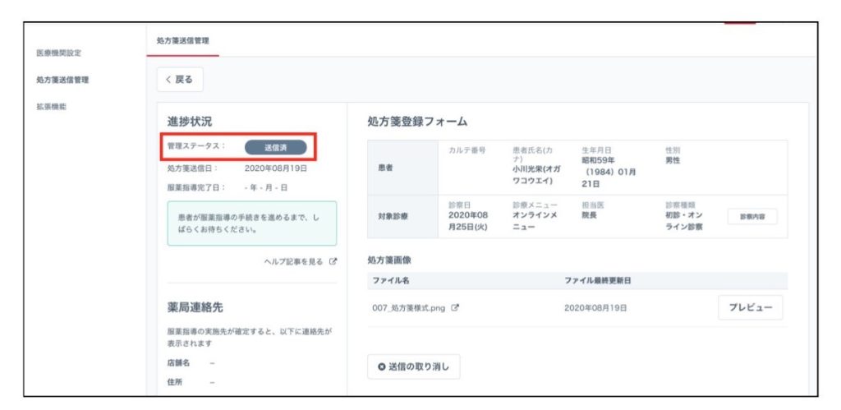This screenshot has width=841, height=410.
Task: Click the ファイル名 column header
Action: [x=390, y=280]
